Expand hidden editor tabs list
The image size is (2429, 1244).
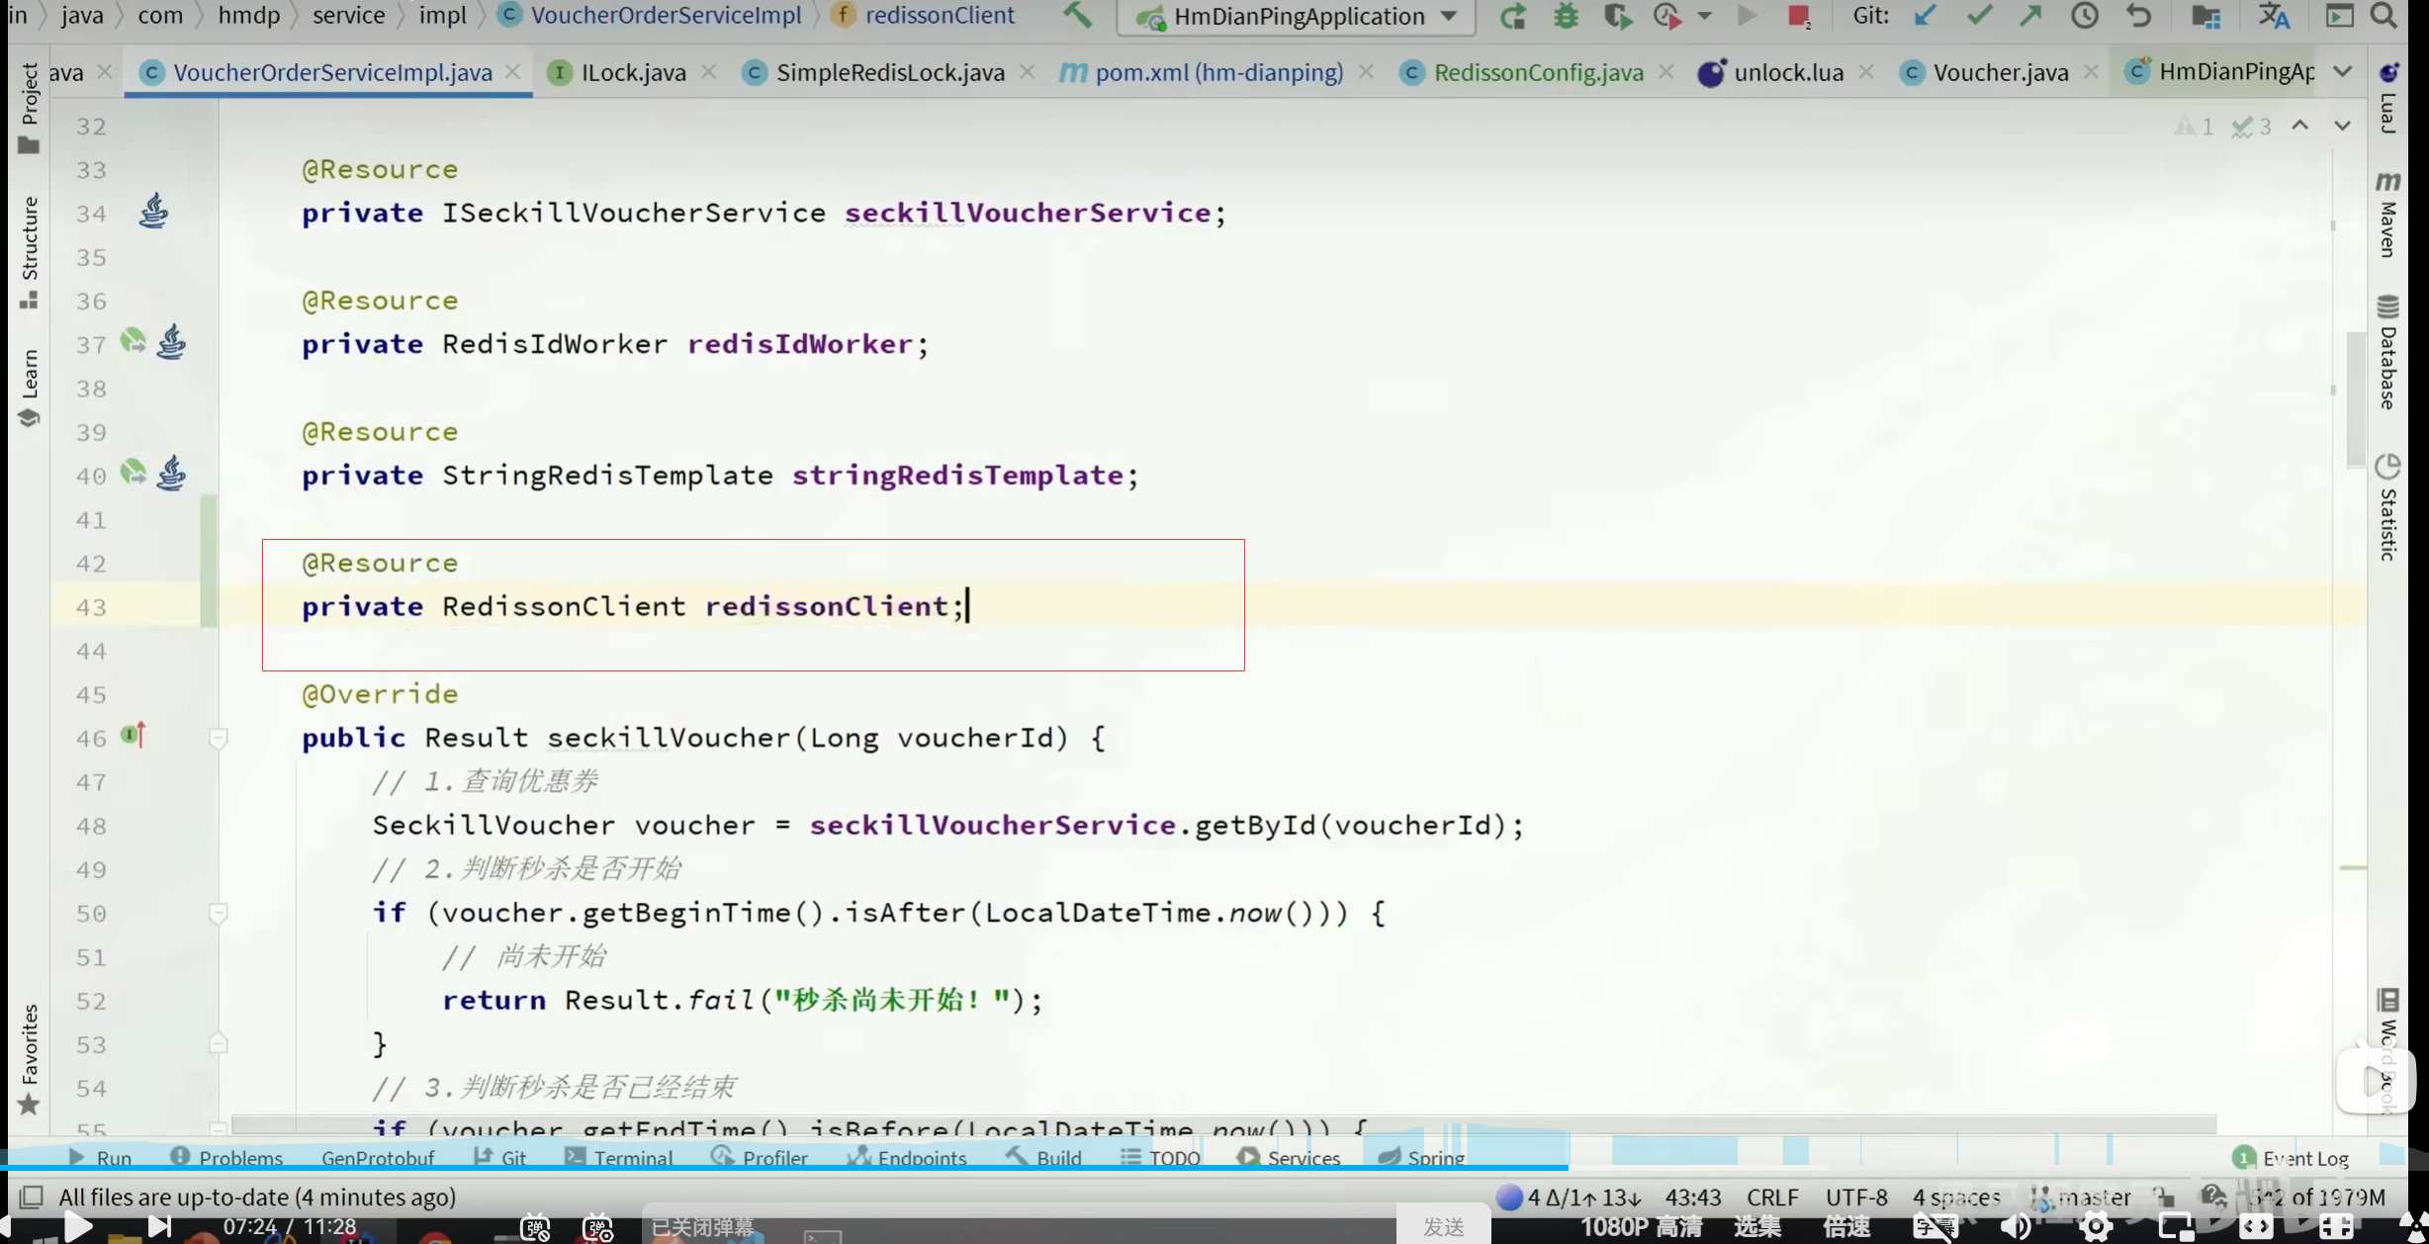[x=2342, y=72]
